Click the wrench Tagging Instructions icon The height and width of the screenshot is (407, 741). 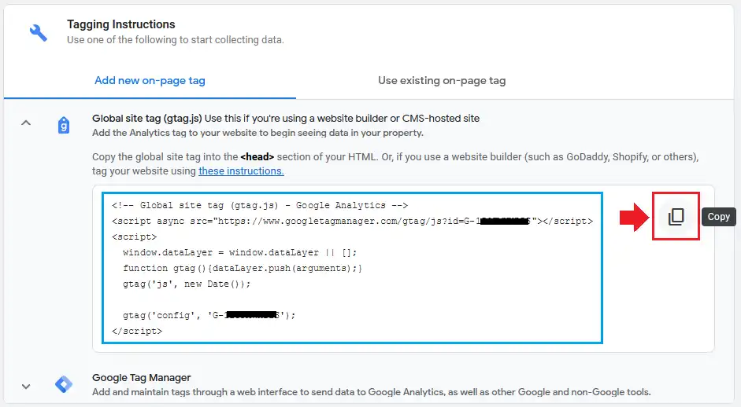pos(39,33)
